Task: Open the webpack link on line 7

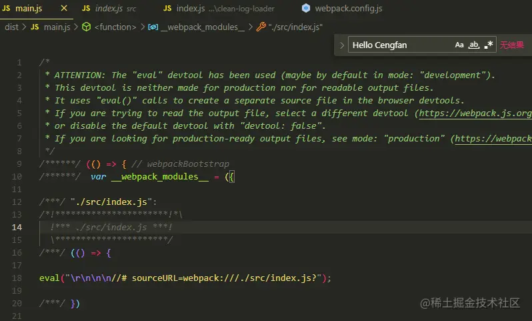Action: click(493, 139)
